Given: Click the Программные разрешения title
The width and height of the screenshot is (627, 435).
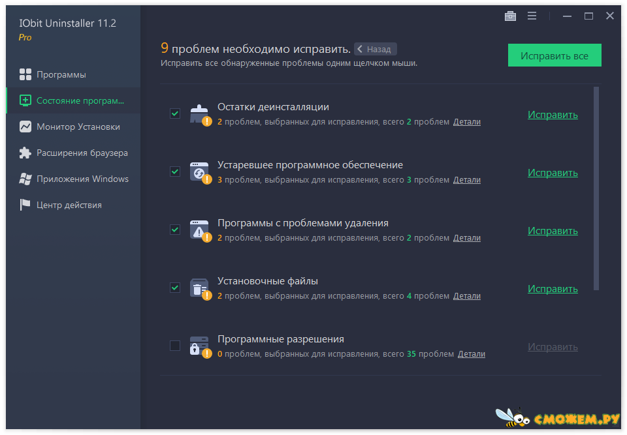Looking at the screenshot, I should 281,339.
